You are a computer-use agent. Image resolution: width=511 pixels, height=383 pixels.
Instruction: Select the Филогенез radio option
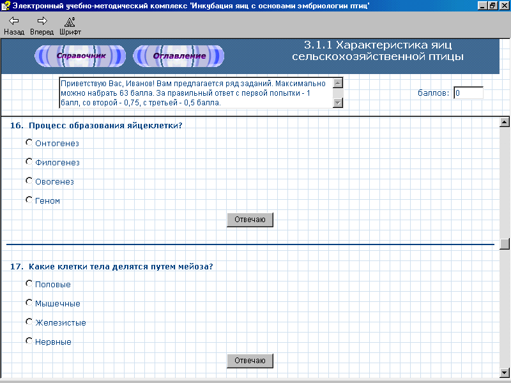pos(29,161)
